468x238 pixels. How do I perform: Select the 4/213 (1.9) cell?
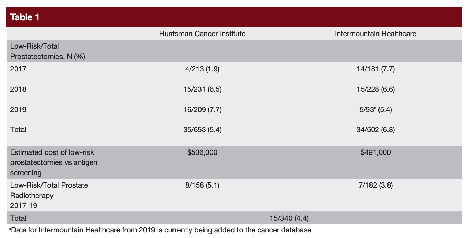click(202, 69)
